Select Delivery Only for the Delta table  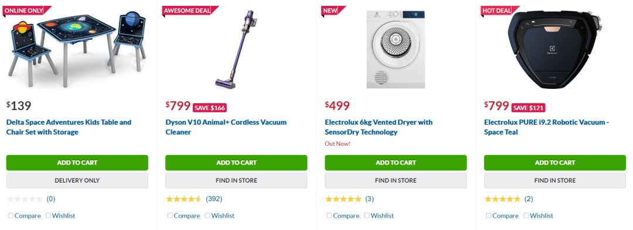[x=77, y=180]
